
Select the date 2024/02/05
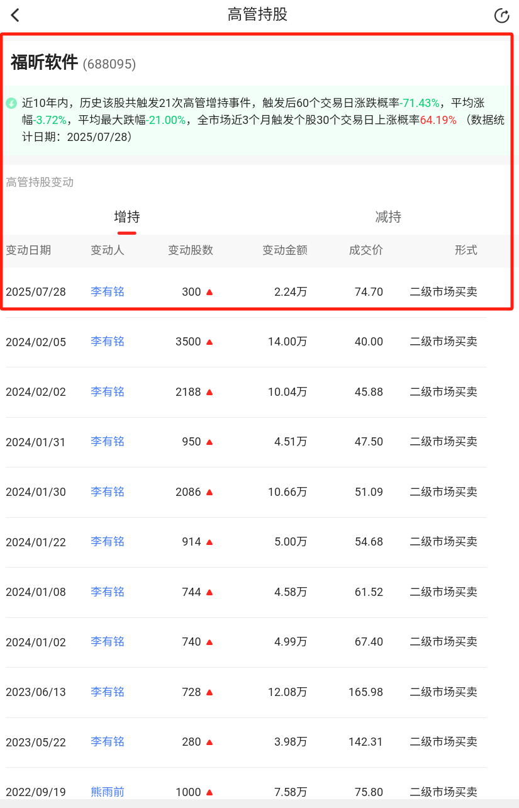pos(36,342)
